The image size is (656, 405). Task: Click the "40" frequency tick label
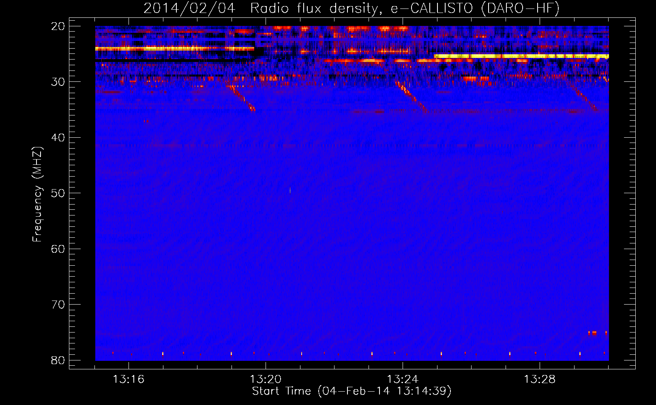[x=58, y=138]
